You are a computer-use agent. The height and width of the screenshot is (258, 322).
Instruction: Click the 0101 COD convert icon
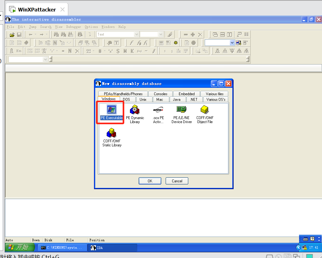pyautogui.click(x=30, y=51)
